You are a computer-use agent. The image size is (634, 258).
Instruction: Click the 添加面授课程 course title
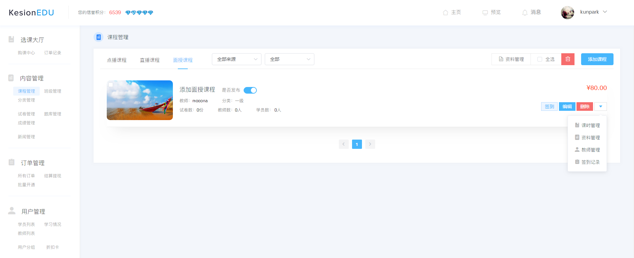tap(197, 90)
